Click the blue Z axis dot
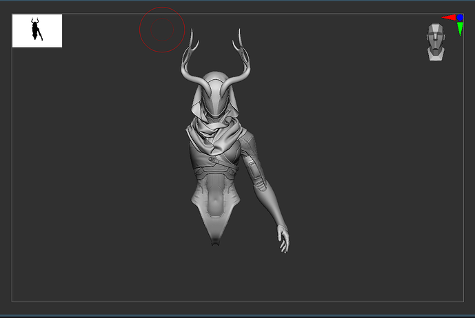 click(460, 17)
